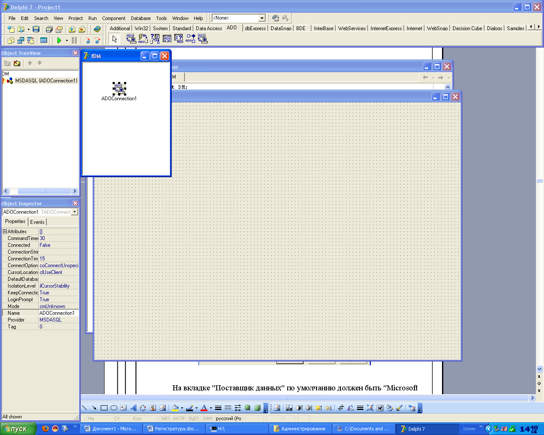The image size is (544, 435).
Task: Select the Oval drawing tool
Action: (114, 408)
